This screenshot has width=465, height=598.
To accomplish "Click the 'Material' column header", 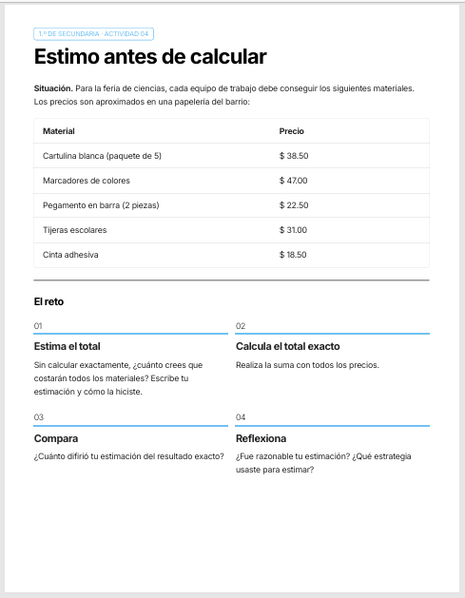I will 58,131.
